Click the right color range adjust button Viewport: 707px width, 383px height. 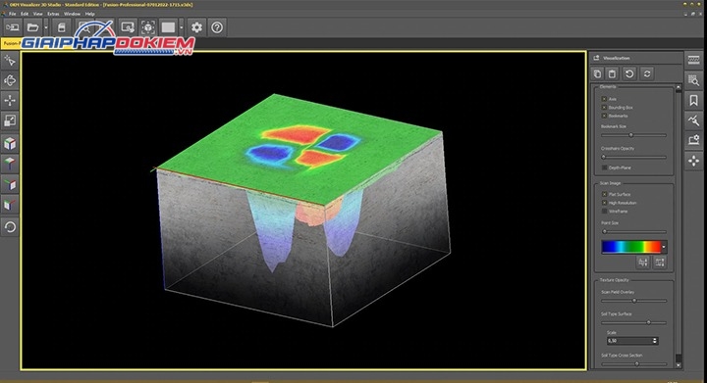pyautogui.click(x=660, y=263)
